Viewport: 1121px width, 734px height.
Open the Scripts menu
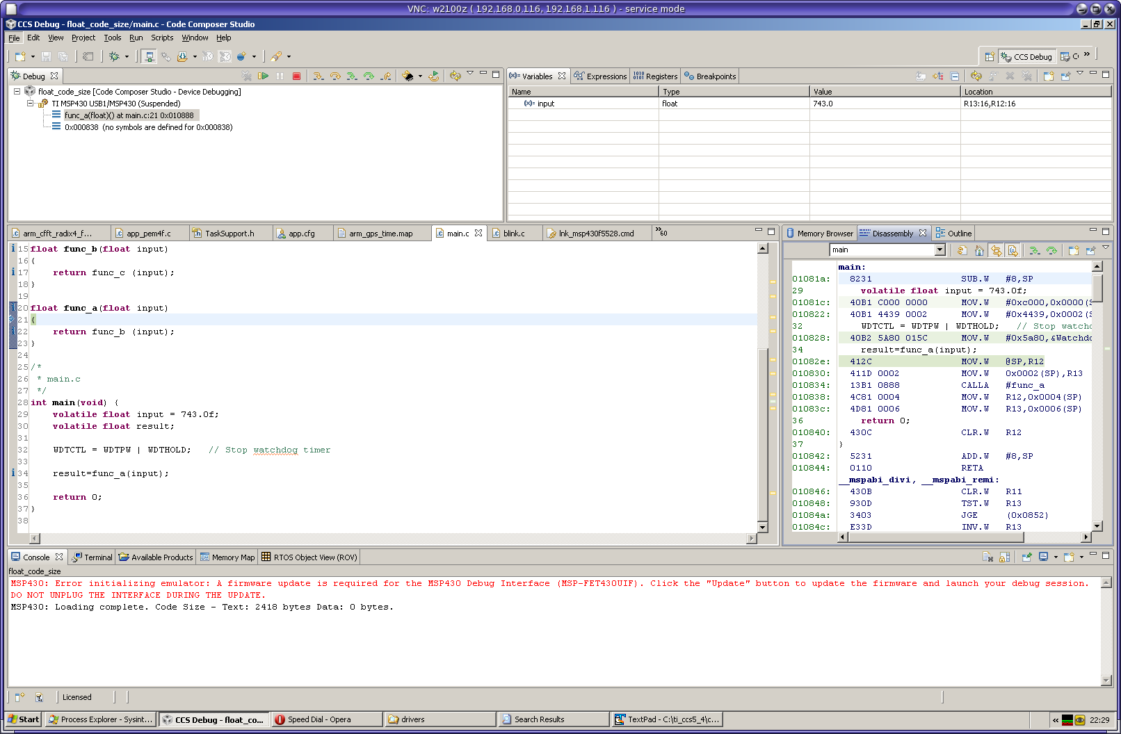point(162,38)
